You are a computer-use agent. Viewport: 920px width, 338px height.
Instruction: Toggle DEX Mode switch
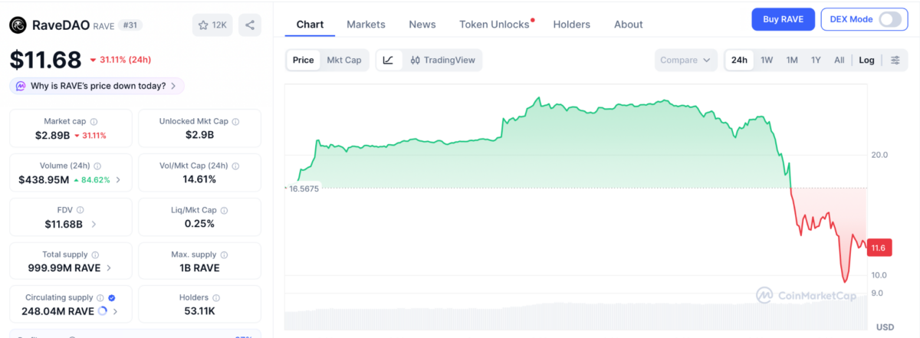(x=889, y=19)
